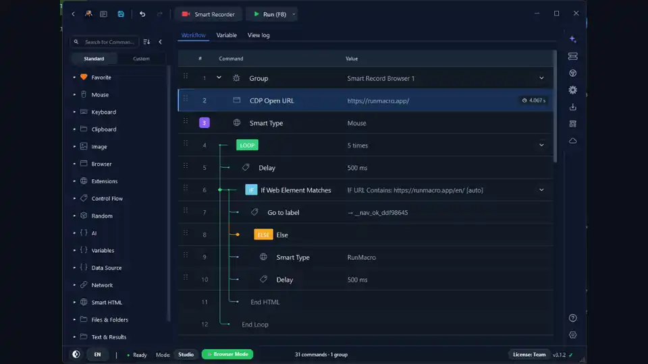Open the View log tab
Viewport: 648px width, 364px height.
point(259,35)
